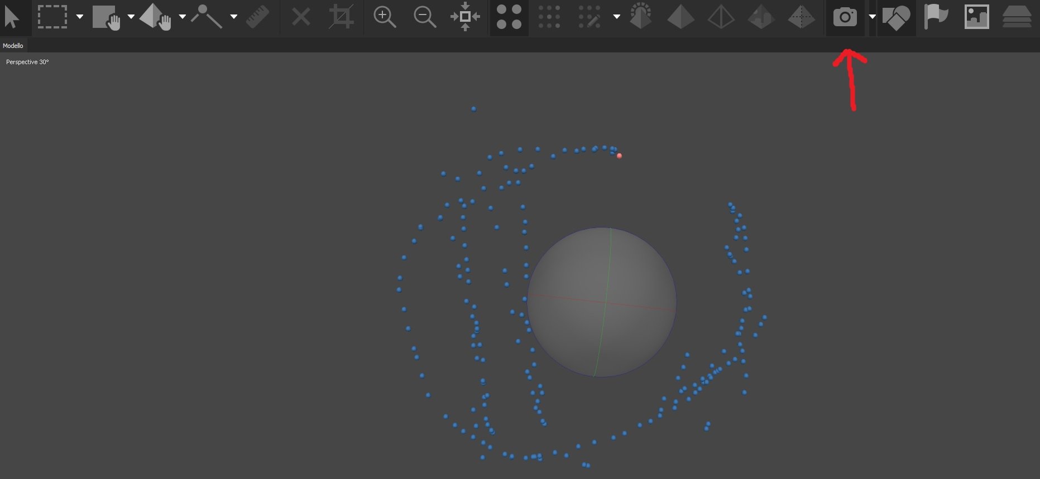Switch to textured model view
This screenshot has width=1040, height=479.
(x=761, y=17)
